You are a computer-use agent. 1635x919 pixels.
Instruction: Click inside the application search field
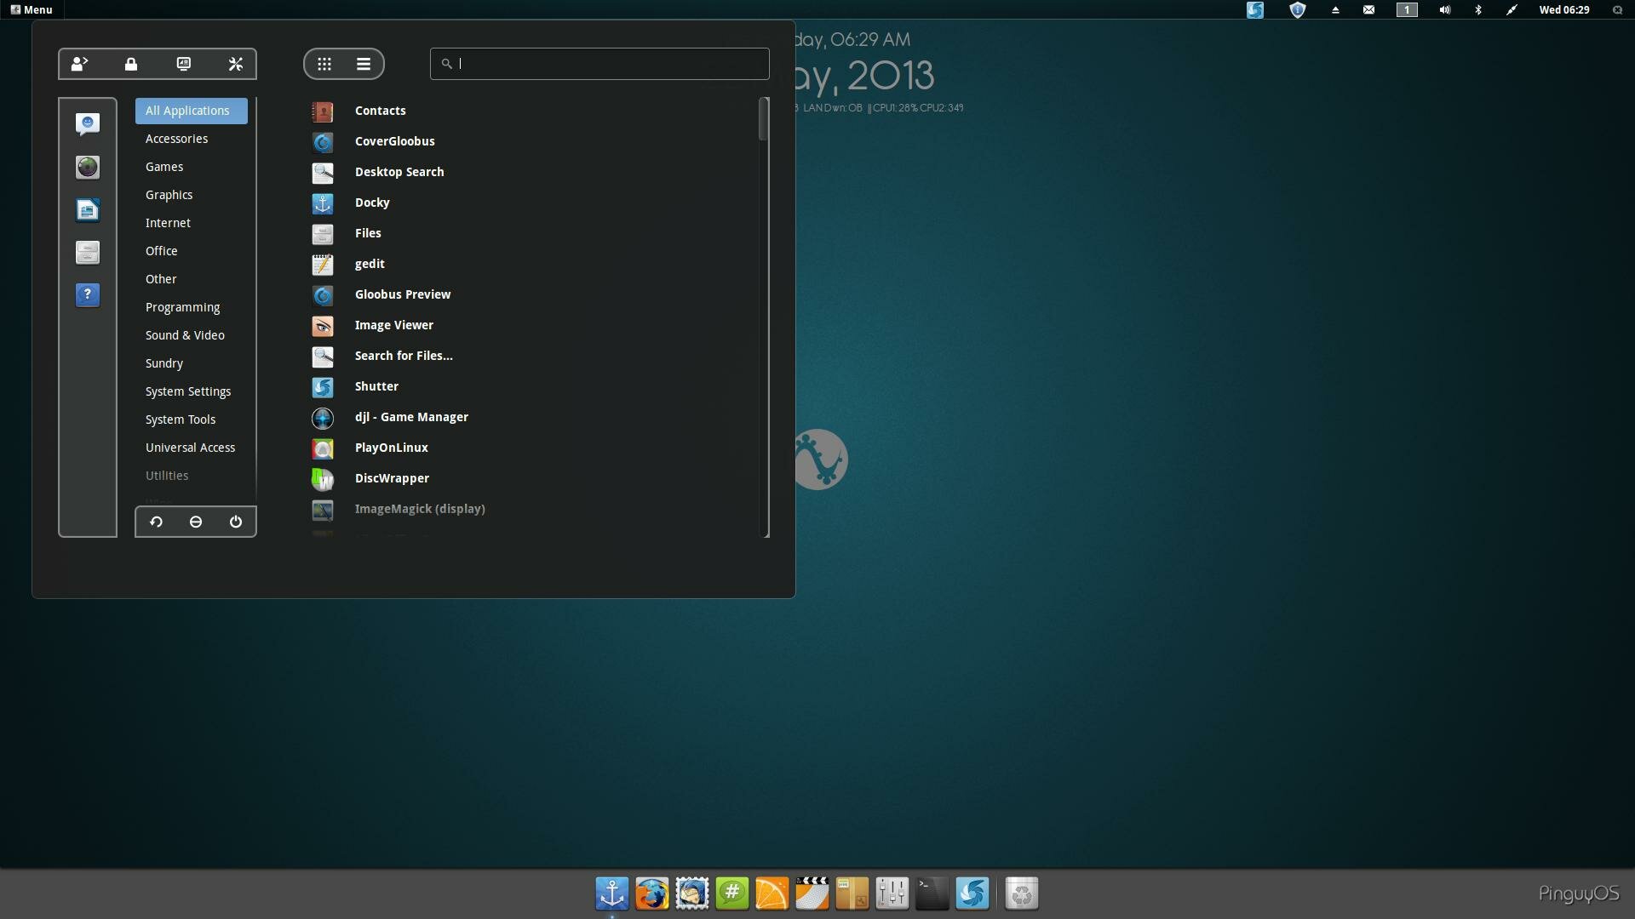[599, 64]
